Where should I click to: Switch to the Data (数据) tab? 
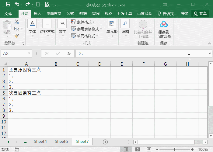coord(83,14)
